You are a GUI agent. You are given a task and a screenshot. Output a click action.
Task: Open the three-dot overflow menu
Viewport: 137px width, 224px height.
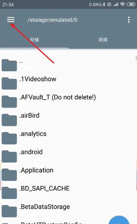coord(129,20)
